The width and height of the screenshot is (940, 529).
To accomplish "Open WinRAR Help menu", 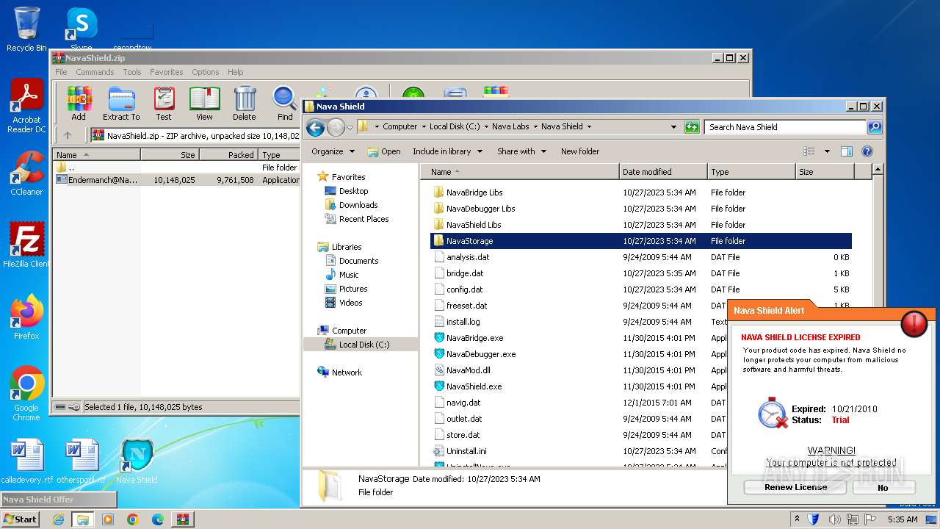I will [236, 72].
